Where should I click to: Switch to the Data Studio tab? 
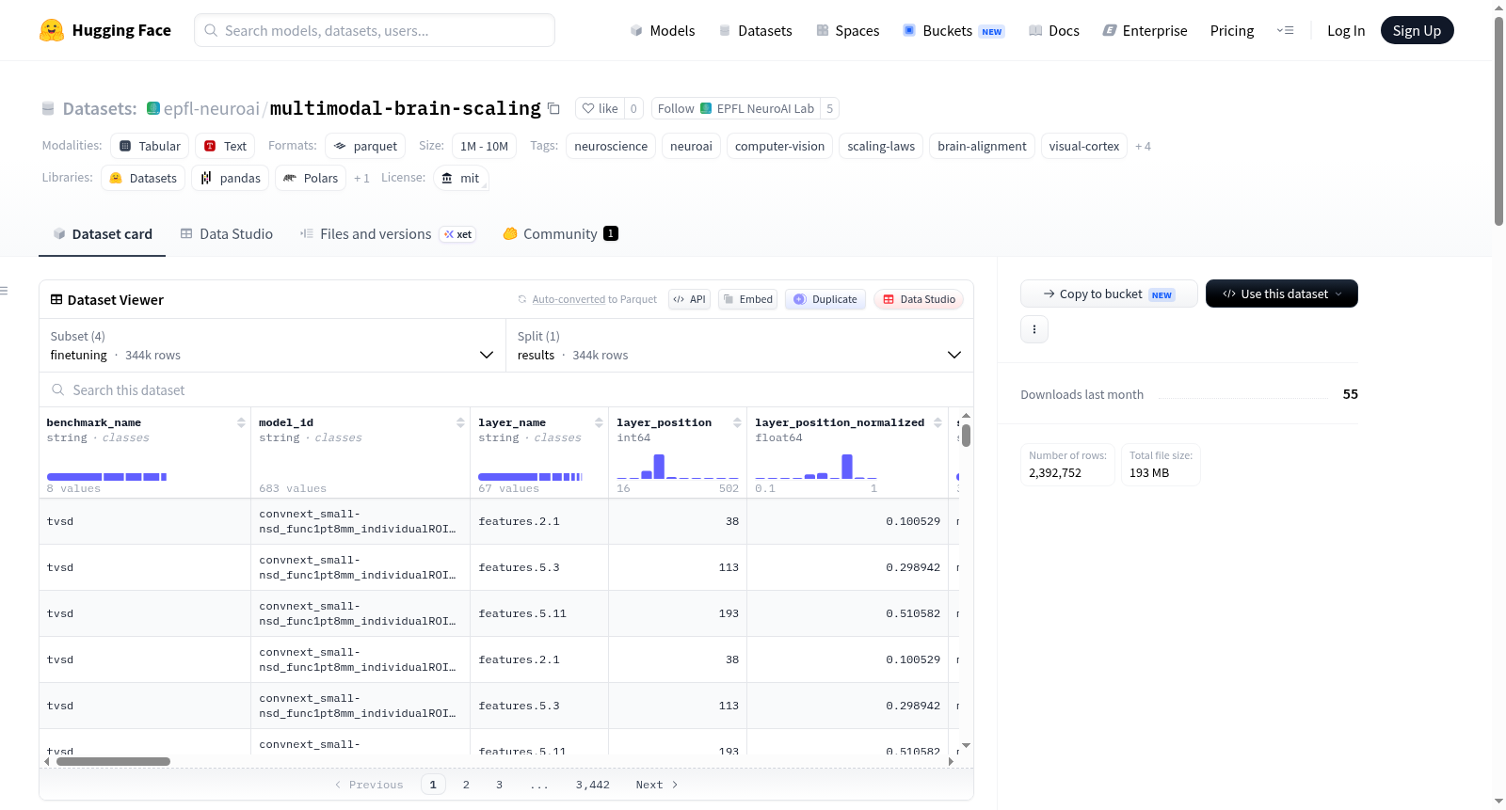tap(227, 234)
